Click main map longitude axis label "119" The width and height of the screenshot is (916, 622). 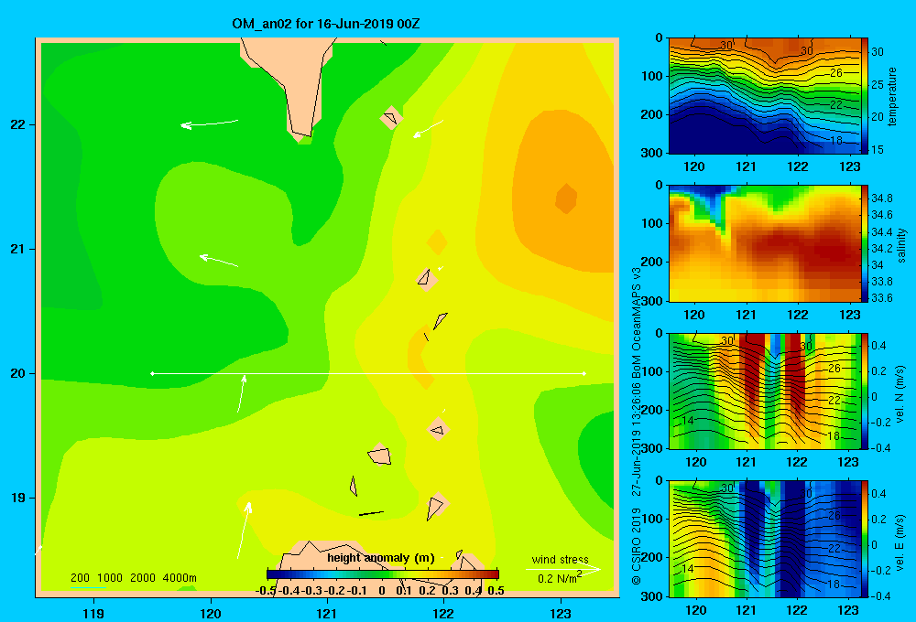tap(94, 613)
